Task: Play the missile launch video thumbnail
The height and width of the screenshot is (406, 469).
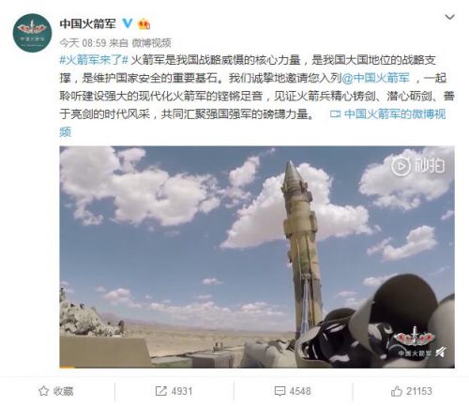Action: click(257, 257)
